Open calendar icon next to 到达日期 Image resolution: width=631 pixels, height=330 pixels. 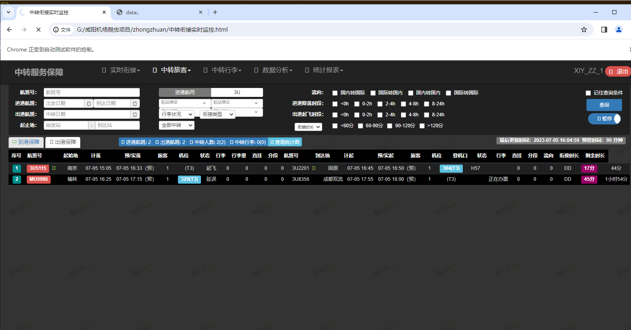pyautogui.click(x=135, y=103)
